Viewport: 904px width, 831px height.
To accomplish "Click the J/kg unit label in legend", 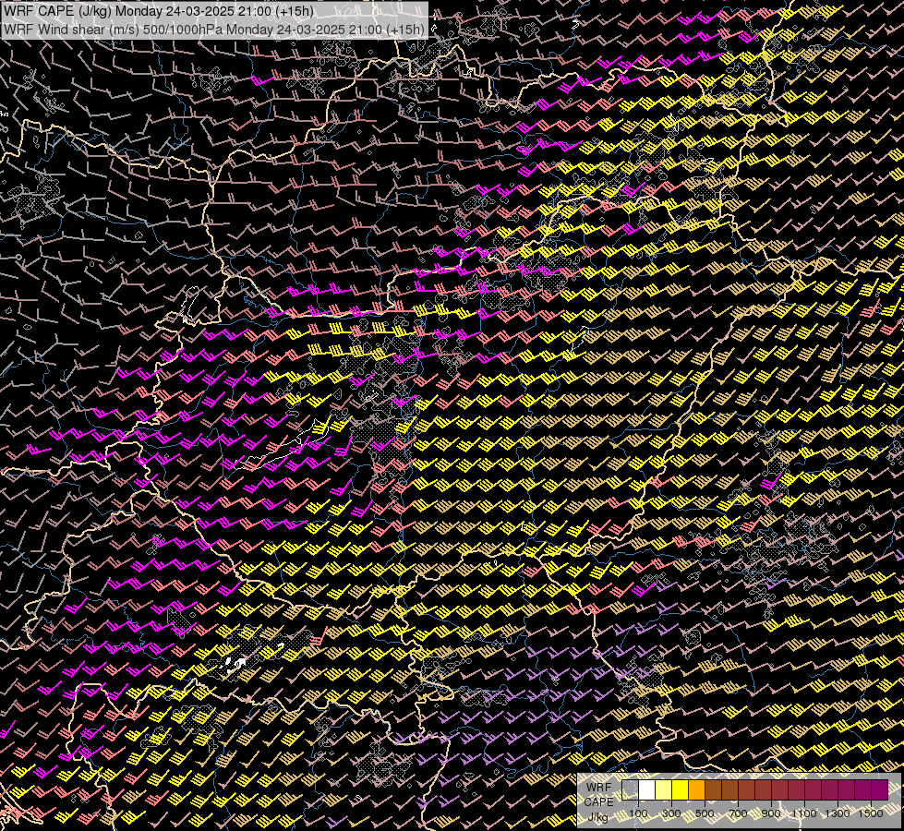I will (x=597, y=817).
